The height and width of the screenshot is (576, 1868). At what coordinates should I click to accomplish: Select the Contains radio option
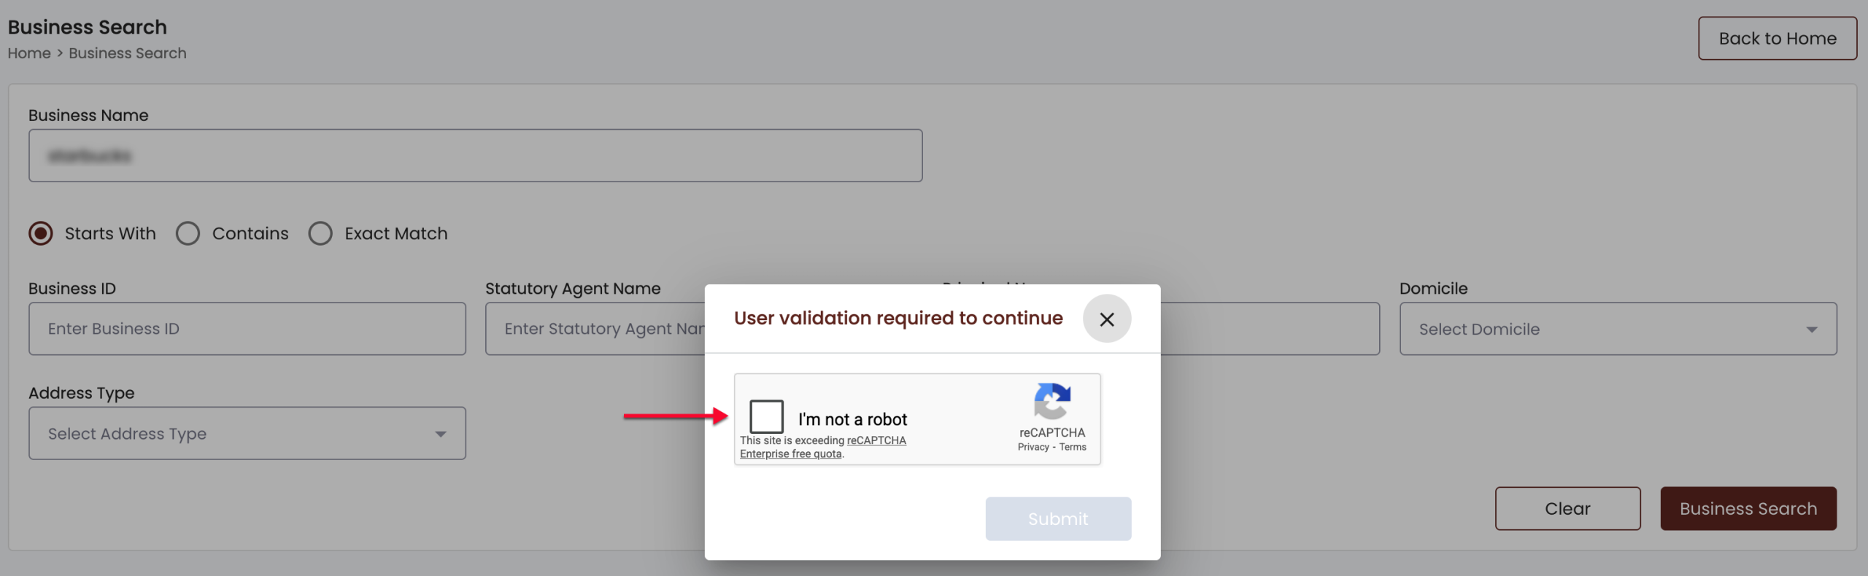[x=188, y=233]
